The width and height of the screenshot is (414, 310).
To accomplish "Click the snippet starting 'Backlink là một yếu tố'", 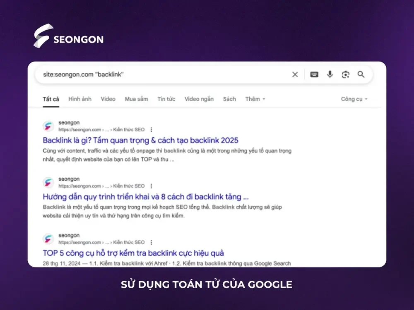I will coord(162,211).
